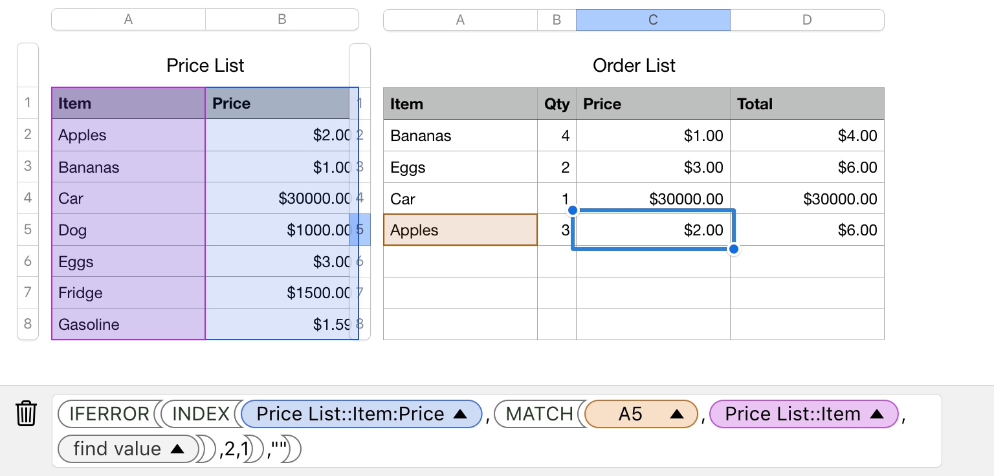Select the IFERROR function token
The width and height of the screenshot is (994, 476).
click(x=109, y=415)
